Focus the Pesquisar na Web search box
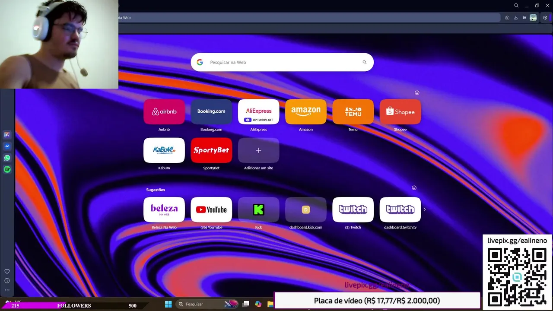Image resolution: width=553 pixels, height=311 pixels. (x=282, y=62)
